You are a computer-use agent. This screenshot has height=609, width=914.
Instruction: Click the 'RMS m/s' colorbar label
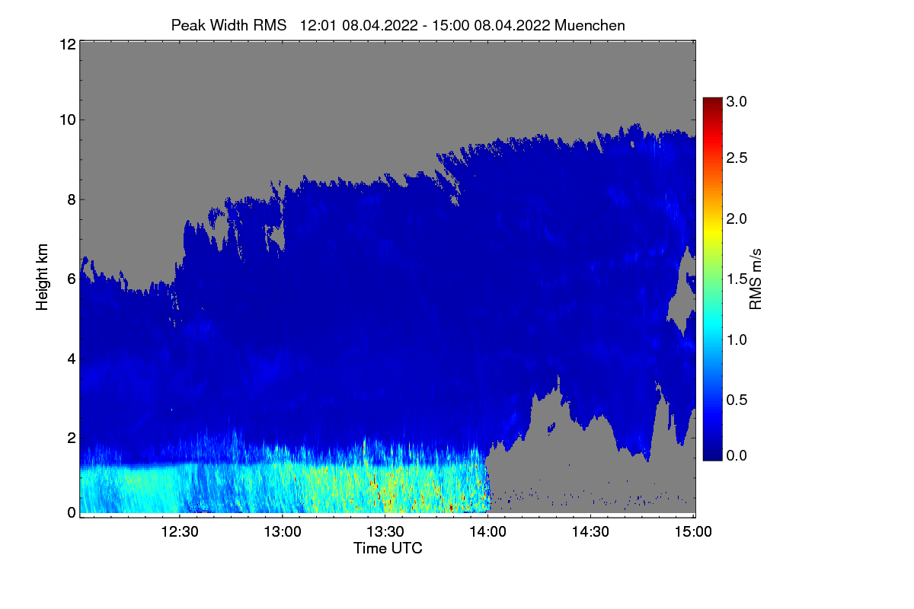756,278
